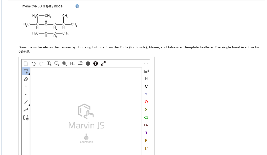Select the single bond tool

click(26, 102)
